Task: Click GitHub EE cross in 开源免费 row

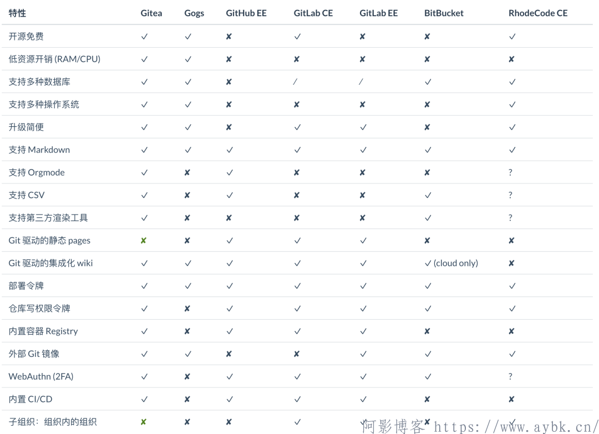Action: (229, 37)
